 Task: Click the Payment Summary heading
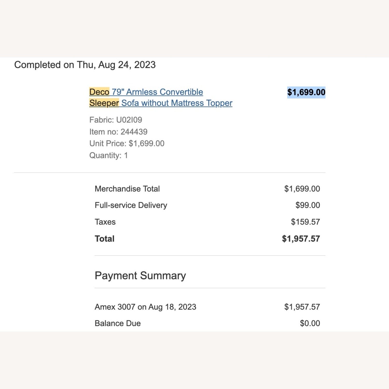click(x=140, y=275)
